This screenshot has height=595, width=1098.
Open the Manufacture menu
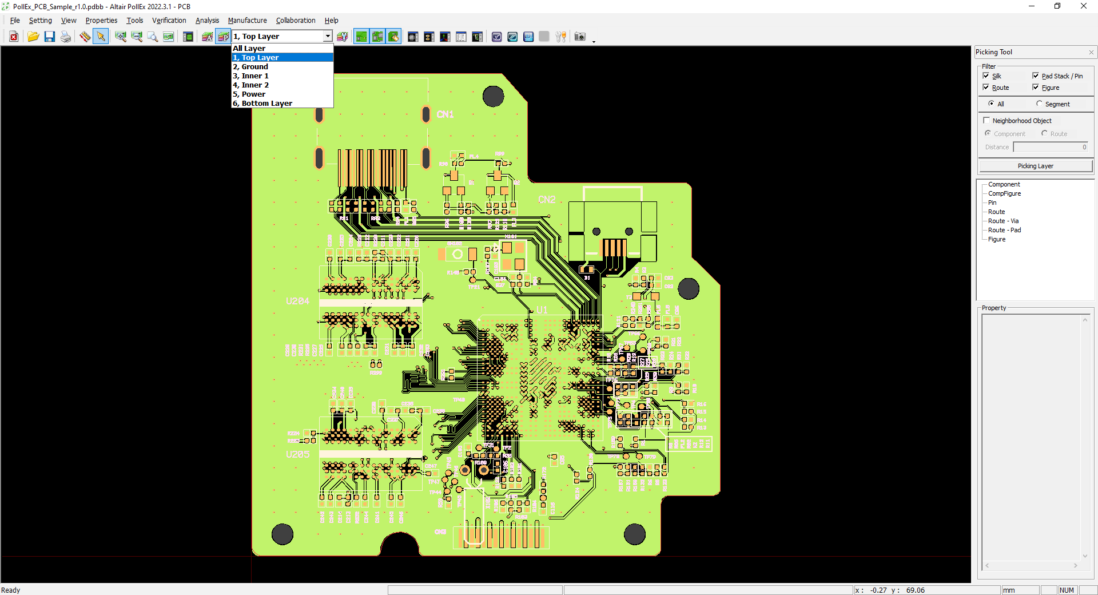[x=247, y=20]
